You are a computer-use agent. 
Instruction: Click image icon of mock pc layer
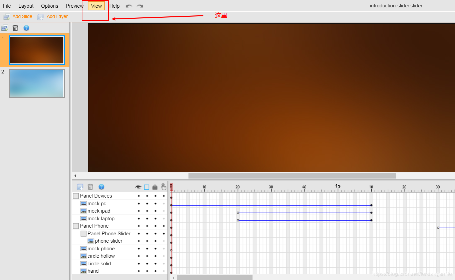coord(83,204)
